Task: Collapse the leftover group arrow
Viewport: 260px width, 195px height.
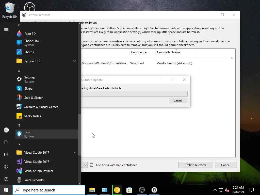Action: tap(232, 58)
